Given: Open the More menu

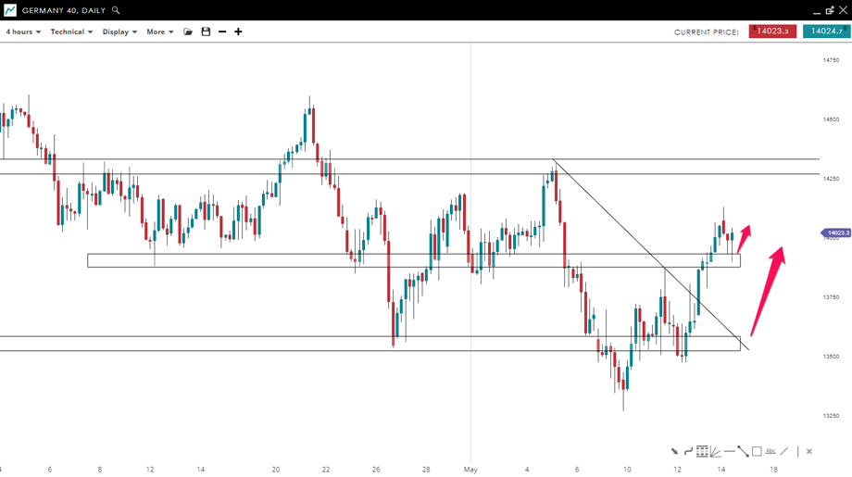Looking at the screenshot, I should pos(159,31).
